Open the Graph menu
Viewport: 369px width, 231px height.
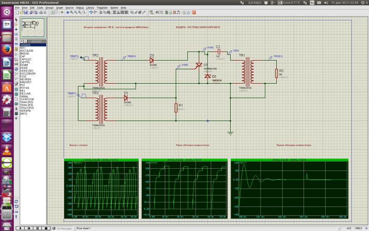(x=60, y=8)
